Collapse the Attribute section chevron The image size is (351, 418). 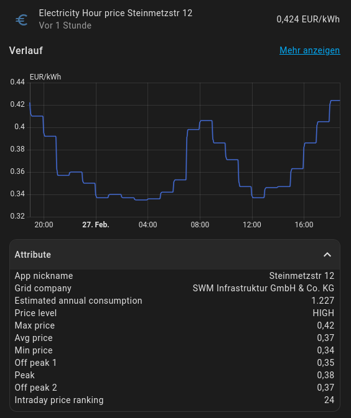click(327, 255)
